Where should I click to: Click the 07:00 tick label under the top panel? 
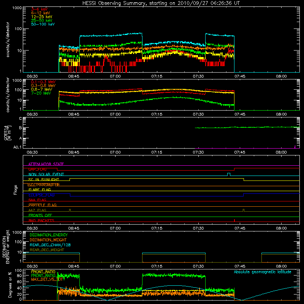point(115,76)
